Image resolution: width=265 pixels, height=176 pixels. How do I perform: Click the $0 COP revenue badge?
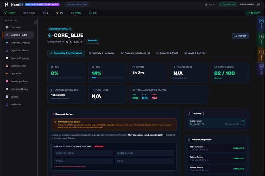coord(253,13)
